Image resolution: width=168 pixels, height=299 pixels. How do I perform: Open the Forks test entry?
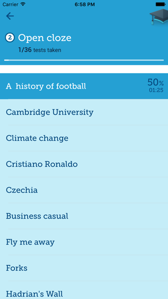click(x=84, y=268)
